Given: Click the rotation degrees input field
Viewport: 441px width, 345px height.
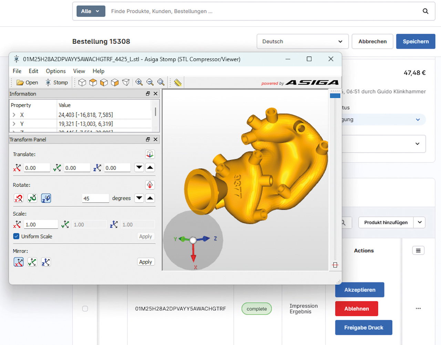Looking at the screenshot, I should 95,198.
